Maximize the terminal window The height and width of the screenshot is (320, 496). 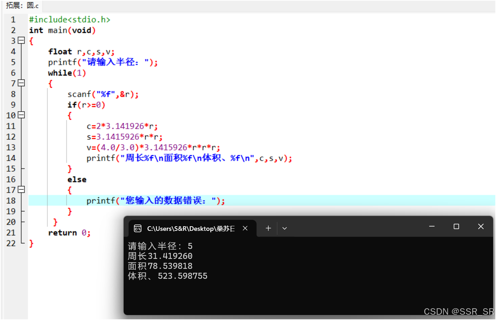[456, 227]
